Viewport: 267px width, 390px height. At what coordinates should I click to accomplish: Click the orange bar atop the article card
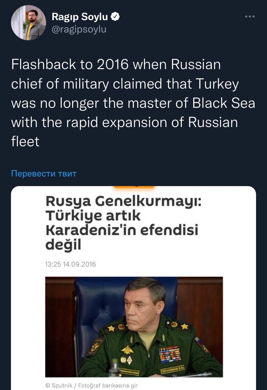point(134,186)
